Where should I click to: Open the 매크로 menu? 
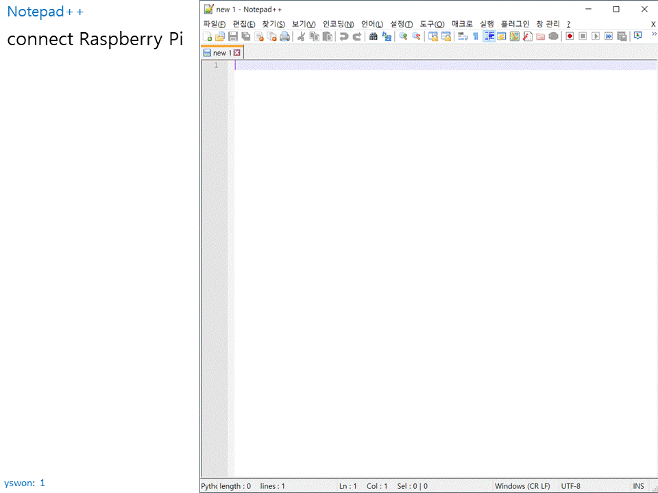[462, 25]
